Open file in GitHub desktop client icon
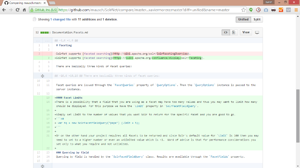Viewport: 300px width, 168px height. click(257, 32)
